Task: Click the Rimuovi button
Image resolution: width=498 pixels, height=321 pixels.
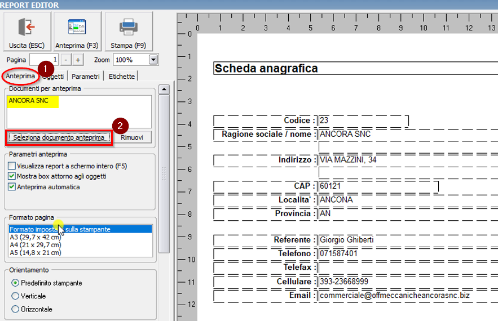Action: click(x=132, y=137)
